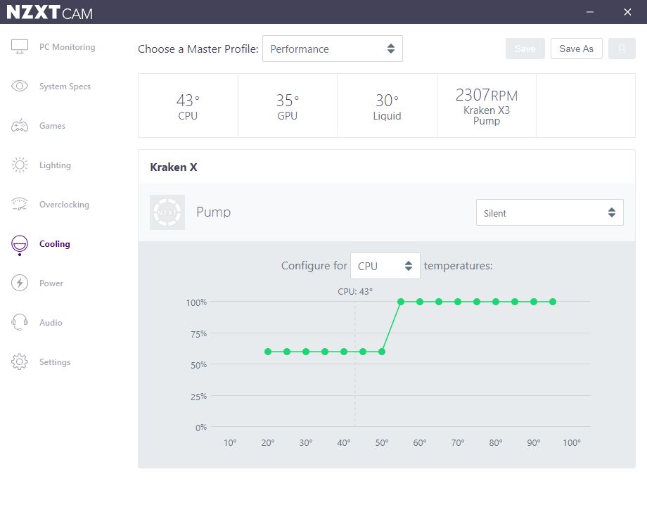The width and height of the screenshot is (647, 531).
Task: Click the 25% y-axis label
Action: coord(198,397)
